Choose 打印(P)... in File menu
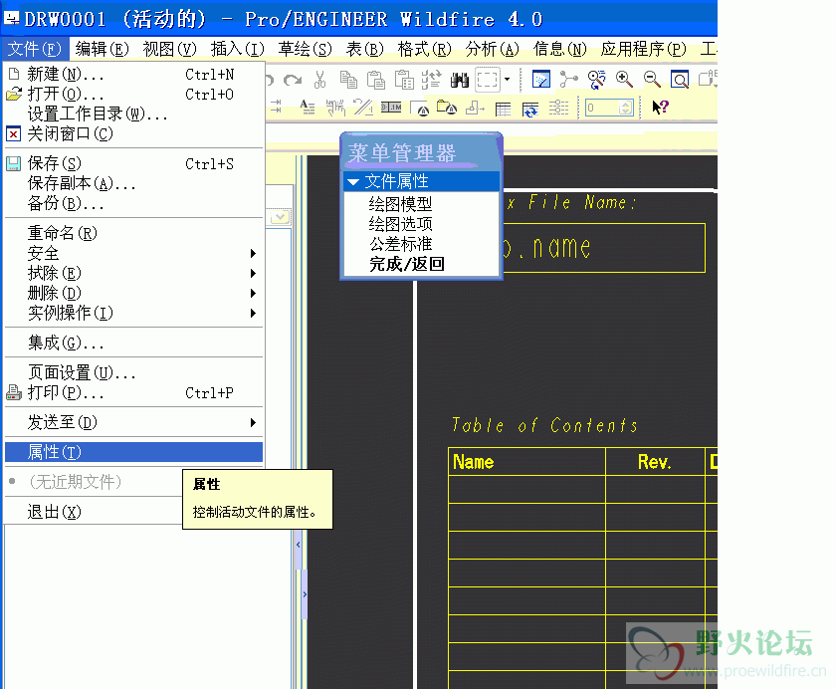 click(x=133, y=393)
